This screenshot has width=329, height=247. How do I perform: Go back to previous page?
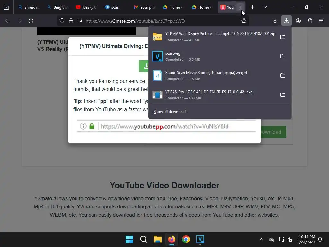[x=8, y=21]
